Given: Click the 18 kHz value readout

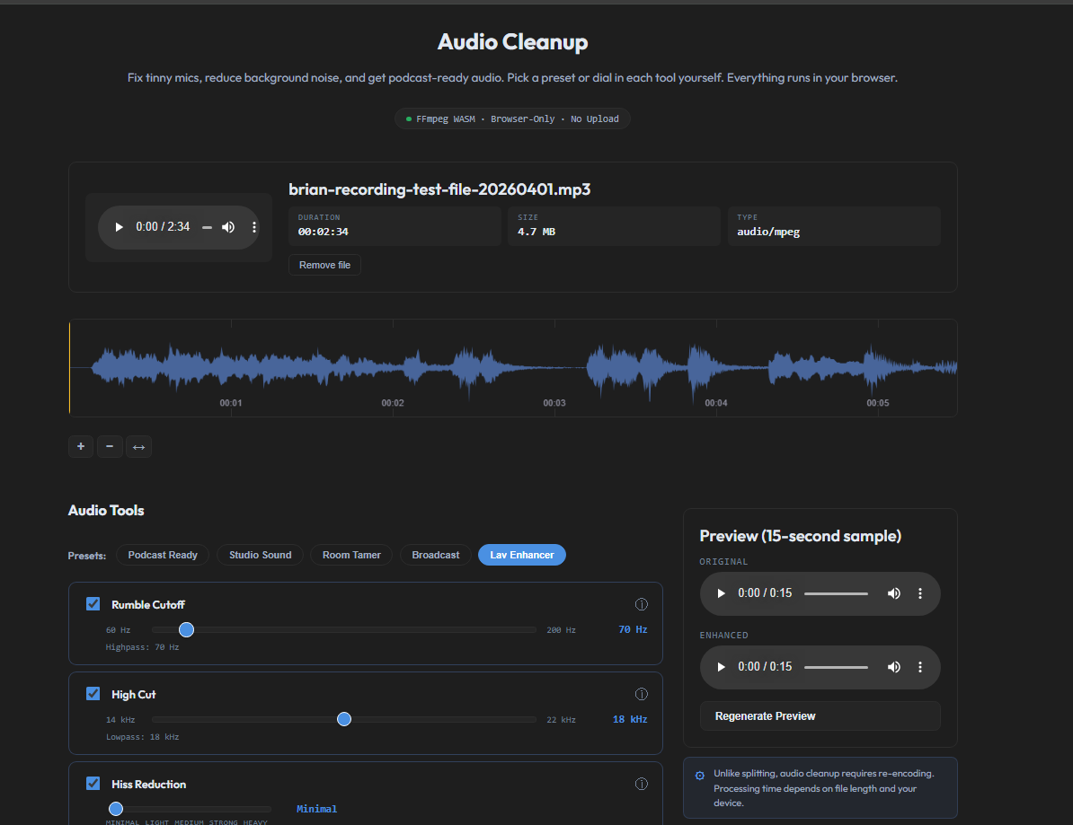Looking at the screenshot, I should pos(630,719).
